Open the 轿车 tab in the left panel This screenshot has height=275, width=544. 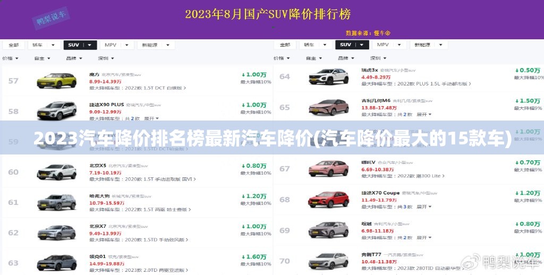[44, 45]
